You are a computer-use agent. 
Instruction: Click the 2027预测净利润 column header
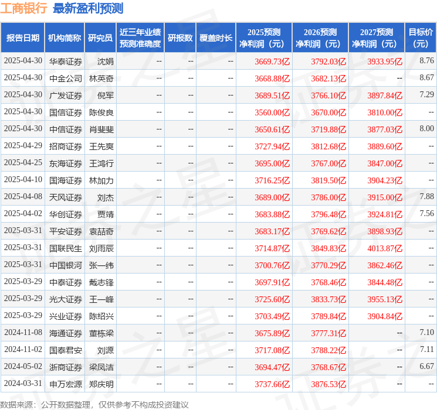[377, 37]
